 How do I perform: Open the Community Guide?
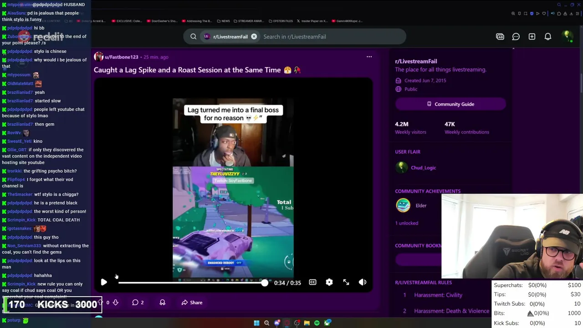[450, 104]
